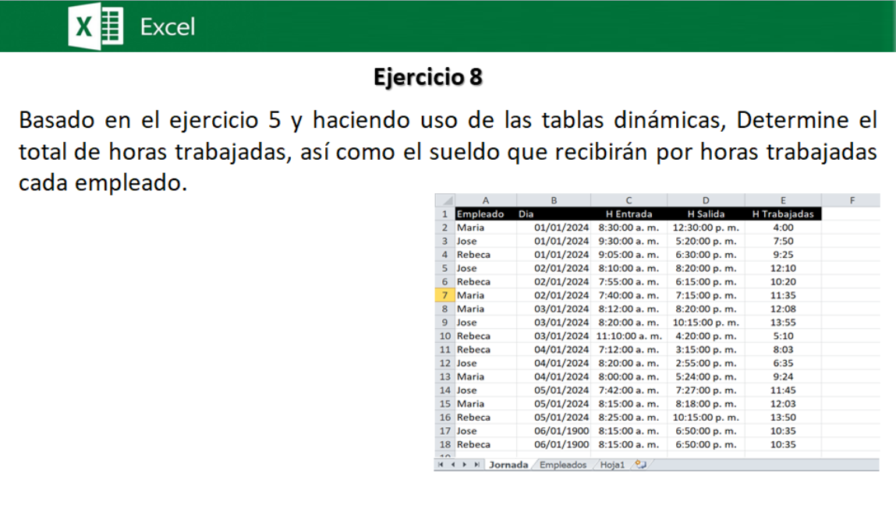Select column E header

click(x=782, y=200)
